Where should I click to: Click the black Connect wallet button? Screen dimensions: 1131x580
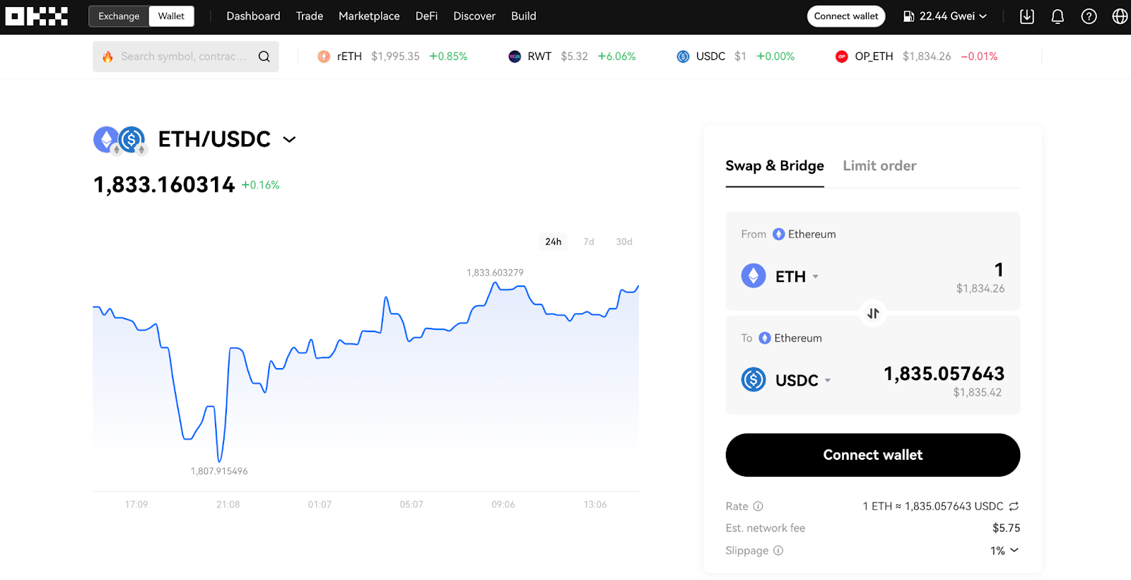click(x=872, y=455)
